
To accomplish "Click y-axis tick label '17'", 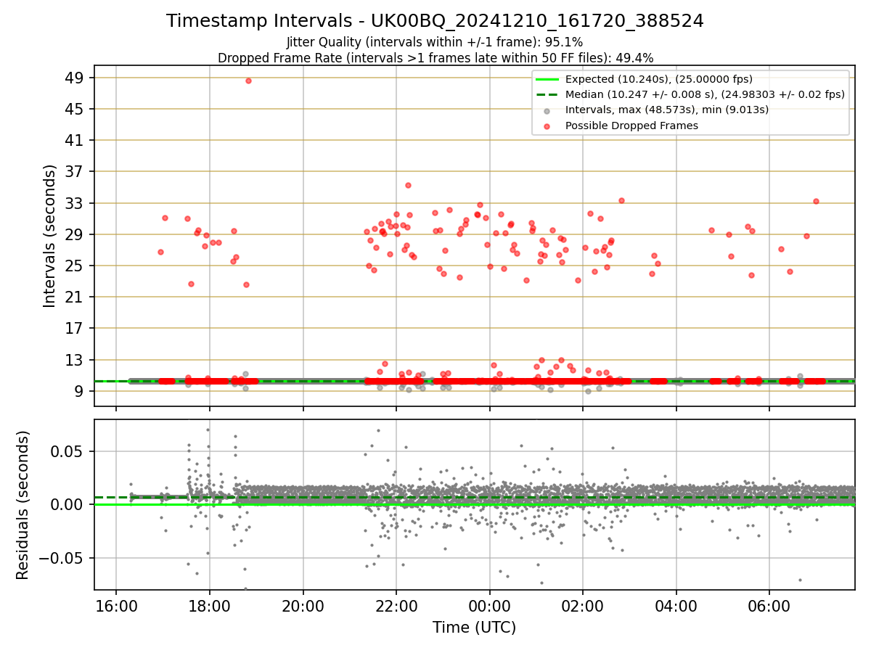I will (x=75, y=329).
